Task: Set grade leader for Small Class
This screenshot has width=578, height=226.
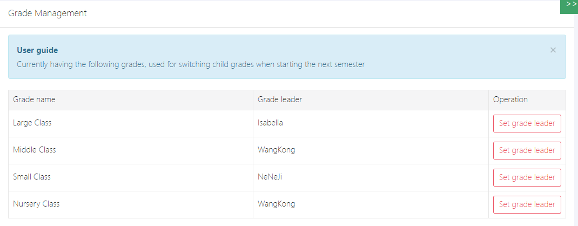Action: [x=527, y=177]
